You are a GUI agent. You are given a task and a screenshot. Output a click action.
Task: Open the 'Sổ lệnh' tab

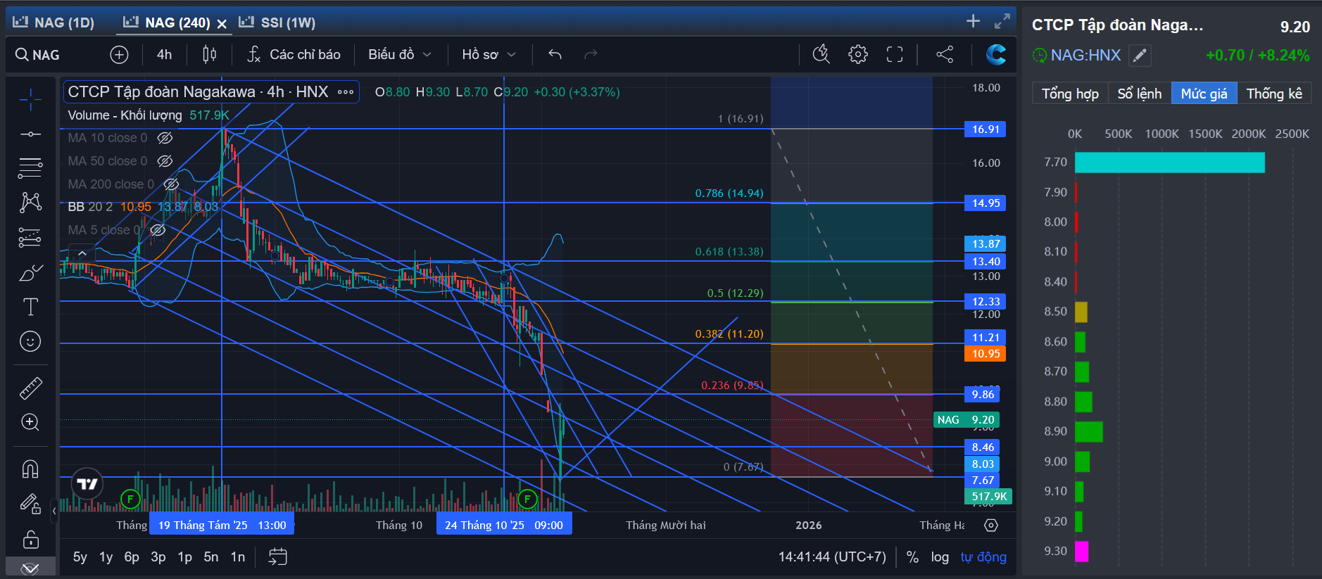pyautogui.click(x=1140, y=94)
